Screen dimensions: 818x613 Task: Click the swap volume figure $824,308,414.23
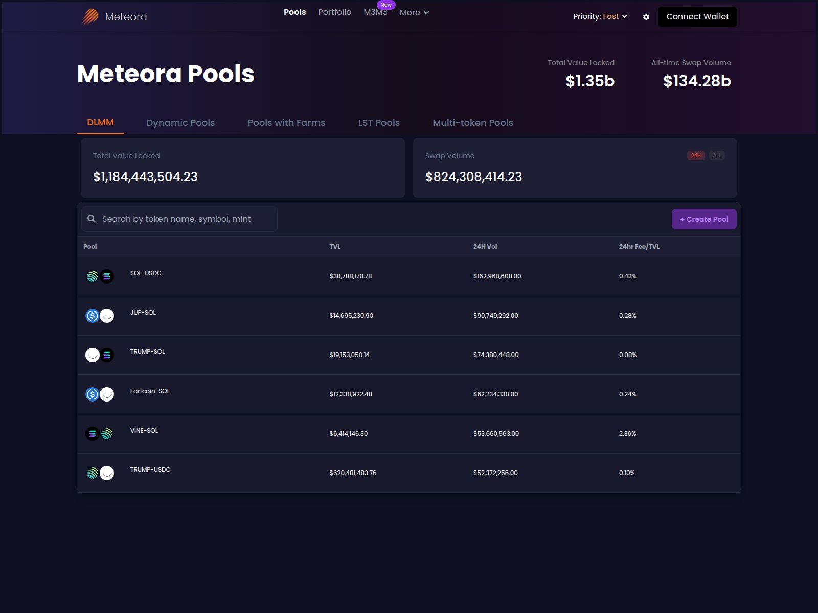coord(473,177)
